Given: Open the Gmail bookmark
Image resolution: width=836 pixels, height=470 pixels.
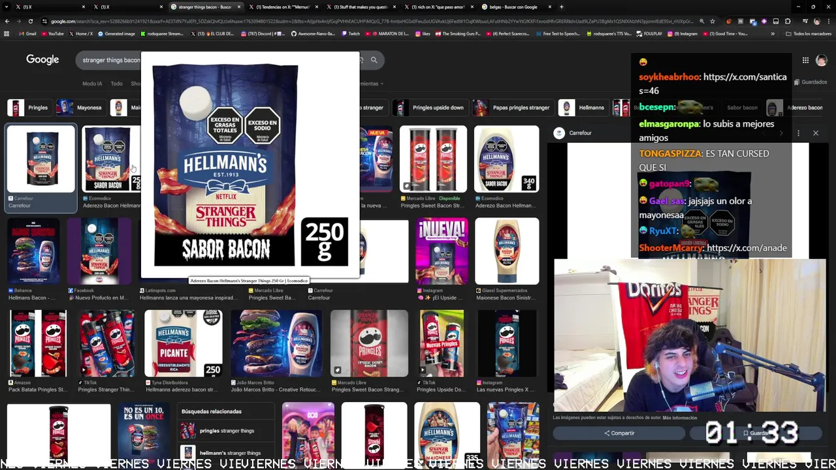Looking at the screenshot, I should point(27,33).
